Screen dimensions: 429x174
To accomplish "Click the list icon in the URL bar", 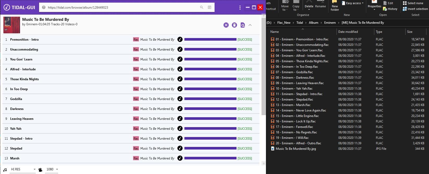I will pos(209,7).
